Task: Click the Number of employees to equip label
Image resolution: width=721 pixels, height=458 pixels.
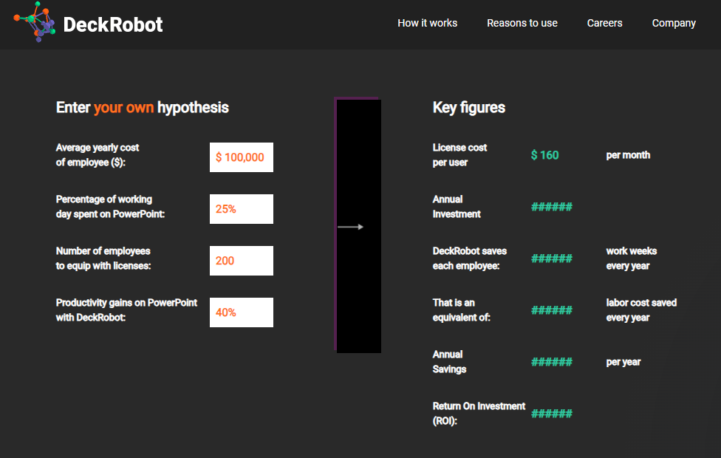Action: (103, 259)
